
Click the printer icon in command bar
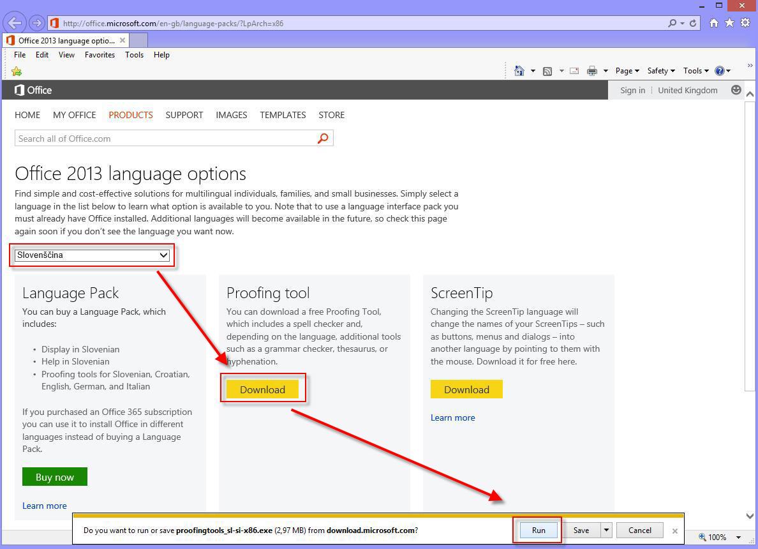click(x=591, y=71)
